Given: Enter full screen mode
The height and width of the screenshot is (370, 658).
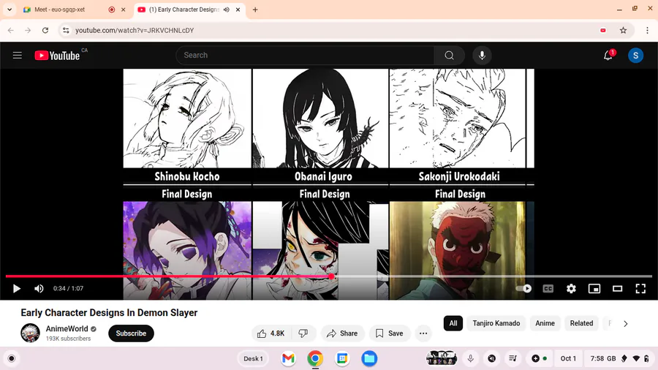Looking at the screenshot, I should 640,289.
